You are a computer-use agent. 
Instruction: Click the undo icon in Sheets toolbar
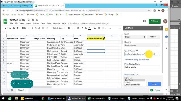6,28
